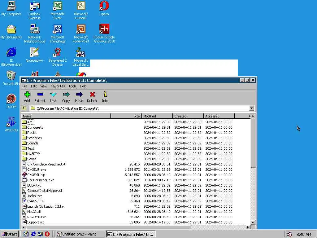Select the Microsoft PowerPoint desktop shortcut
This screenshot has height=238, width=317.
click(81, 33)
